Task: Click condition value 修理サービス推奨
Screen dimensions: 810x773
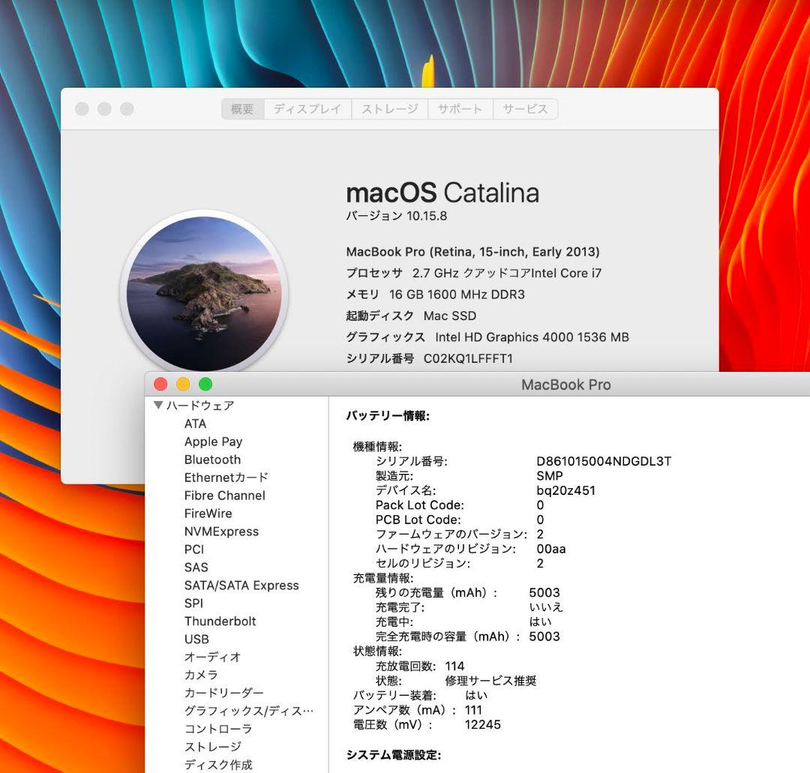Action: [490, 681]
